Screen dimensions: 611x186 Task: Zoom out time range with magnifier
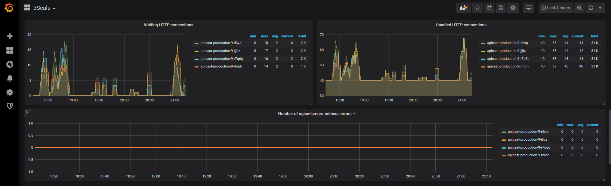coord(579,8)
